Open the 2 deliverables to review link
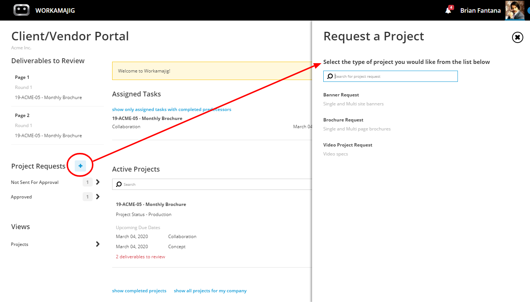 (x=140, y=257)
